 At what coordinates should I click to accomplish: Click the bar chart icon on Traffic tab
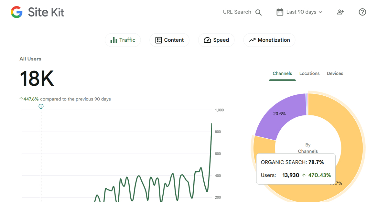point(114,40)
